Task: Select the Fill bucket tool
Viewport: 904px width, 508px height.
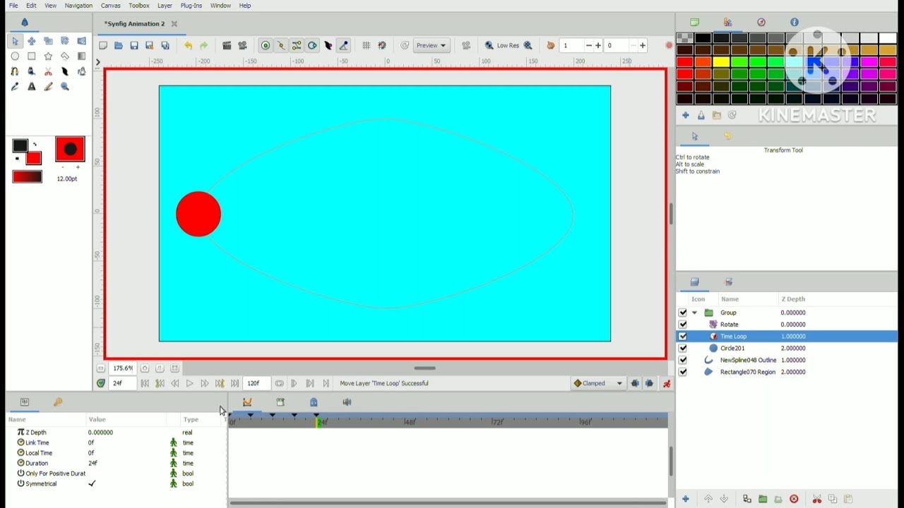Action: 32,71
